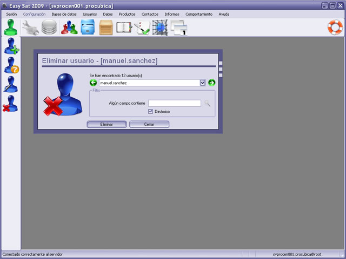This screenshot has height=259, width=346.
Task: Minimize the Easy Sat 2009 window
Action: point(324,5)
